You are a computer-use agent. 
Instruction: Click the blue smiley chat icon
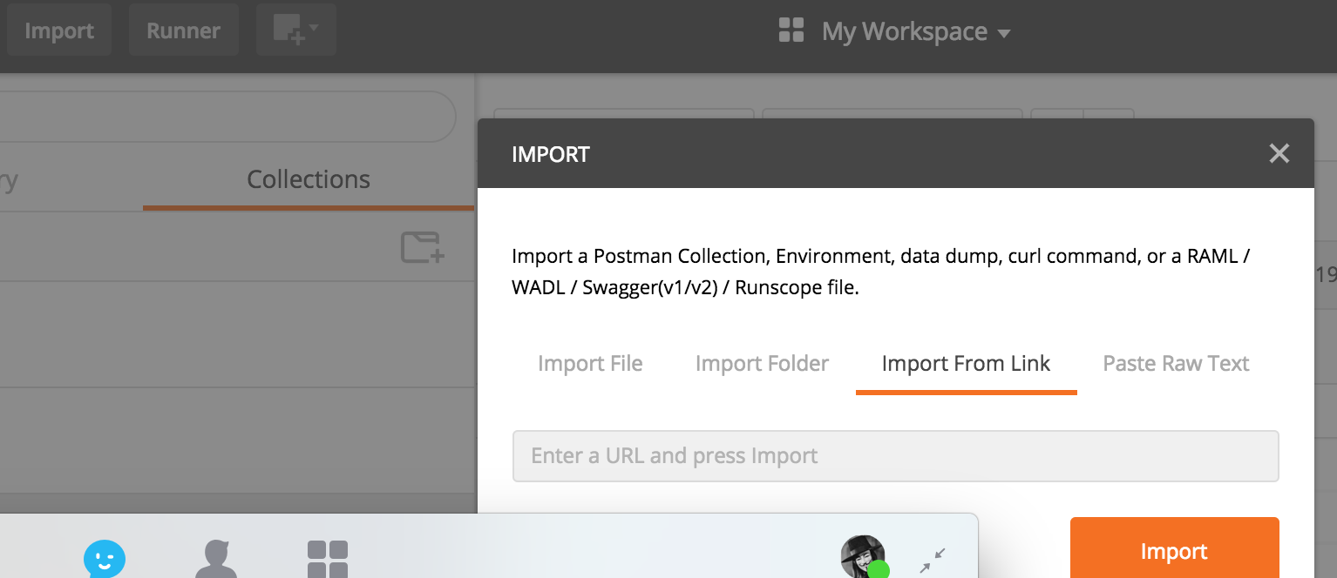(x=105, y=559)
